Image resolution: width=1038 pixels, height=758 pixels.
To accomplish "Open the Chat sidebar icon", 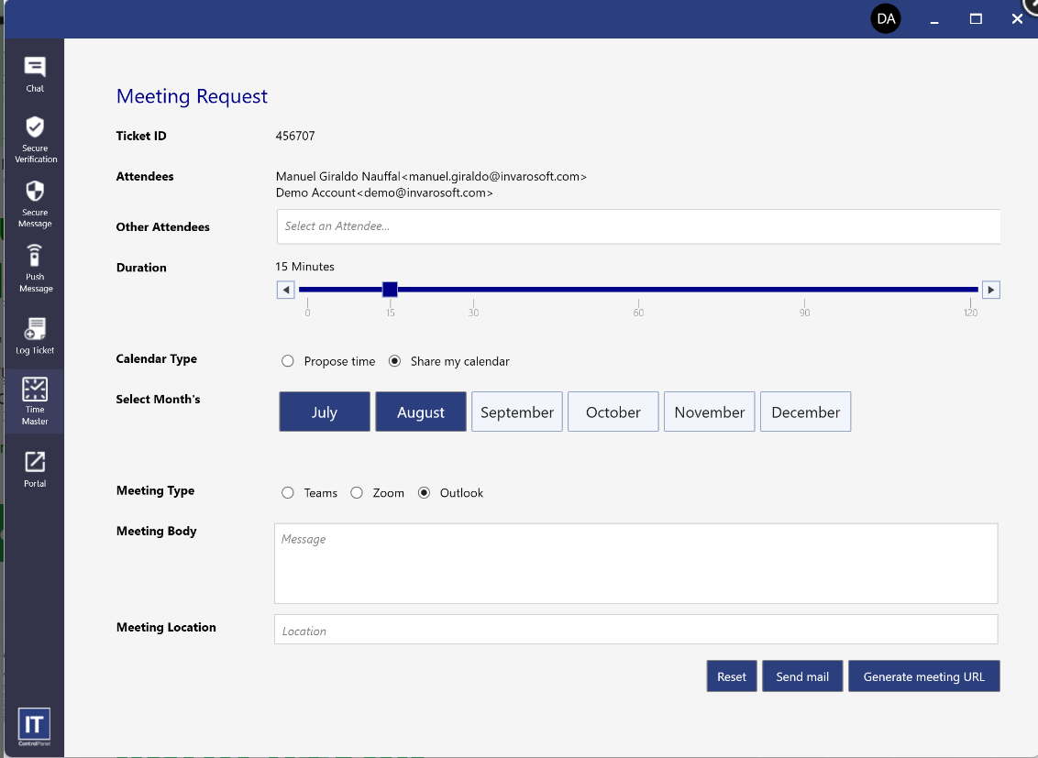I will click(x=35, y=73).
